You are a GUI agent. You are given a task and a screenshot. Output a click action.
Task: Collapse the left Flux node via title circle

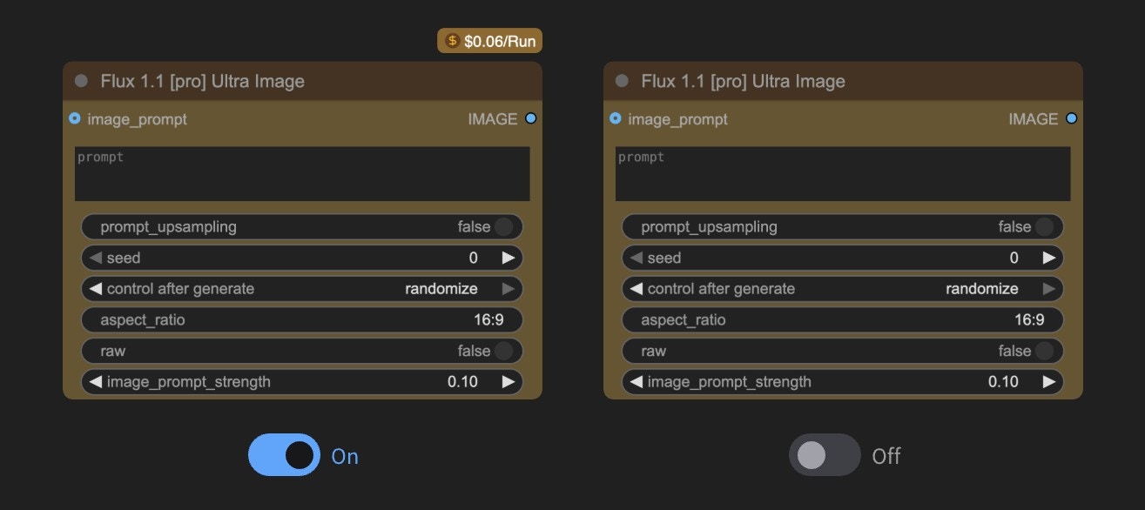pos(81,80)
